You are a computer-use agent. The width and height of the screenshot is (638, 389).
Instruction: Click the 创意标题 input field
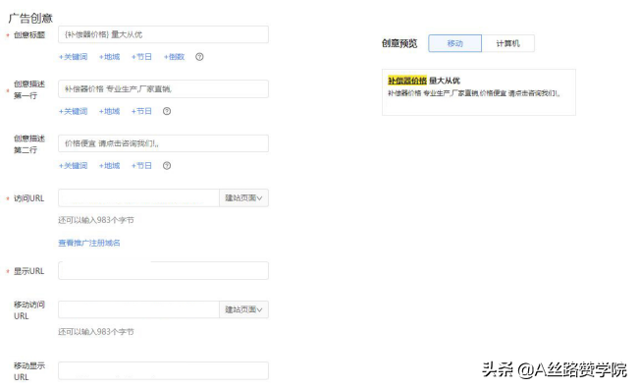point(163,34)
